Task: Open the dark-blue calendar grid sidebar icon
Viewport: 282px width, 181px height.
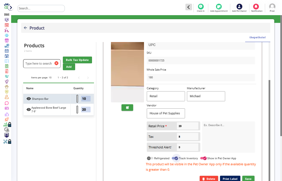Action: tap(7, 51)
